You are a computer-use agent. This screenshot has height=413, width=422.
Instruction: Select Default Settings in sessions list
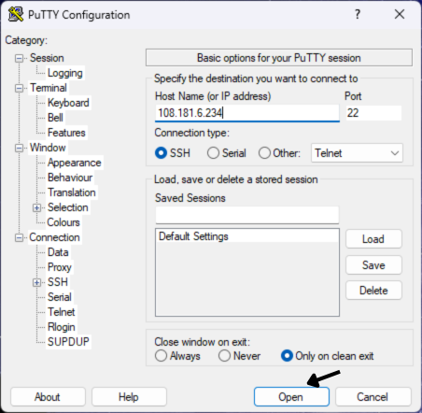[x=247, y=236]
